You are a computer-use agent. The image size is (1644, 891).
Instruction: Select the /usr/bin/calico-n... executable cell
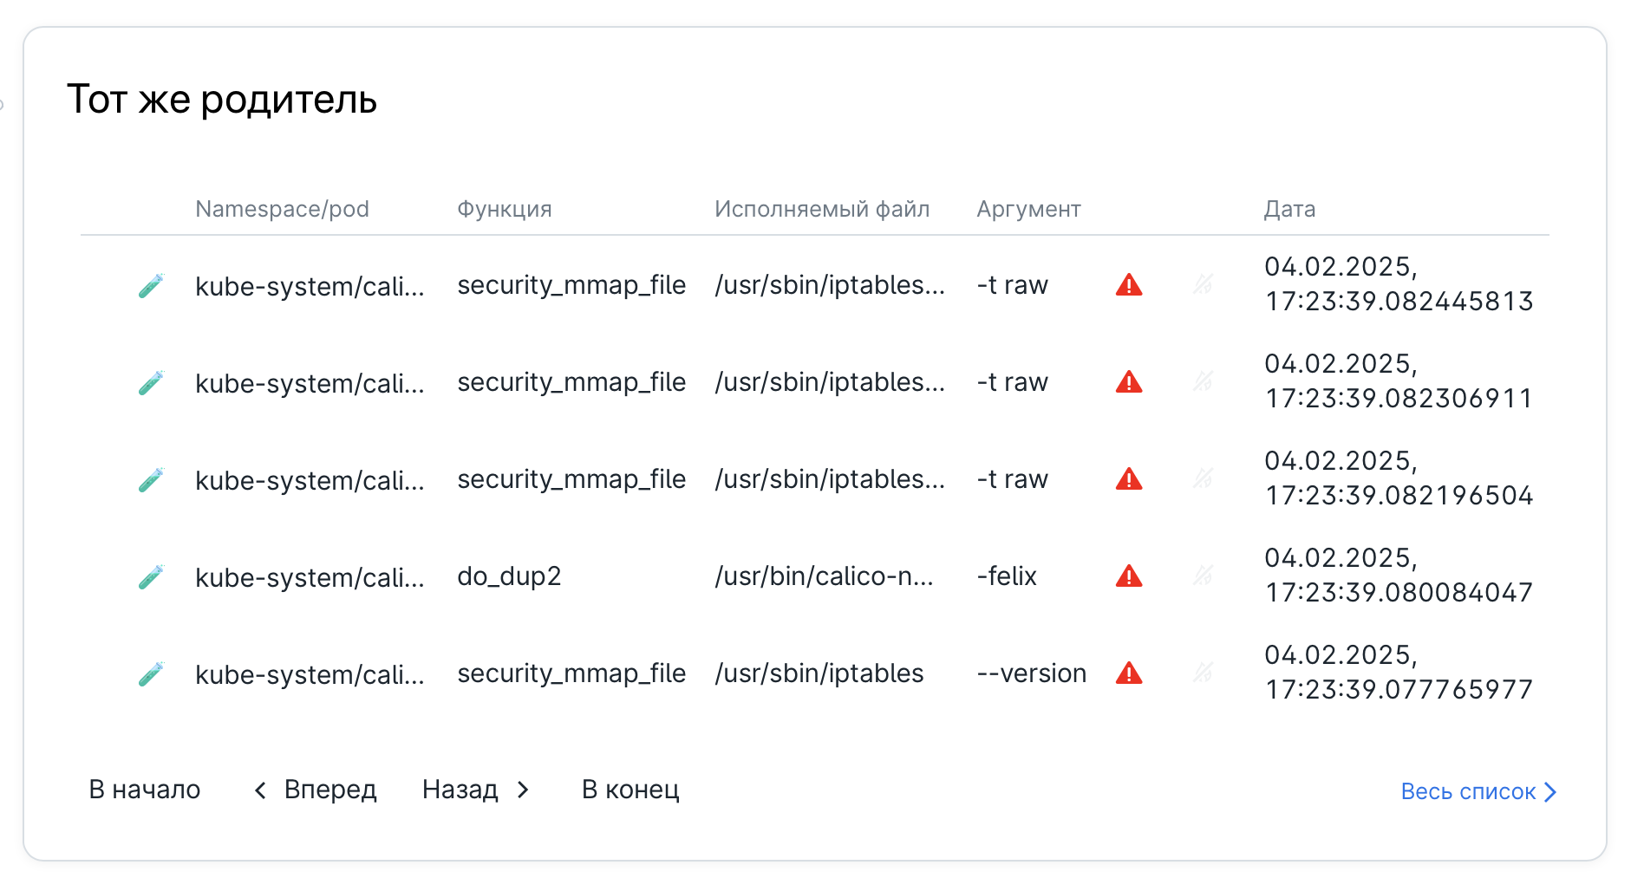[824, 576]
